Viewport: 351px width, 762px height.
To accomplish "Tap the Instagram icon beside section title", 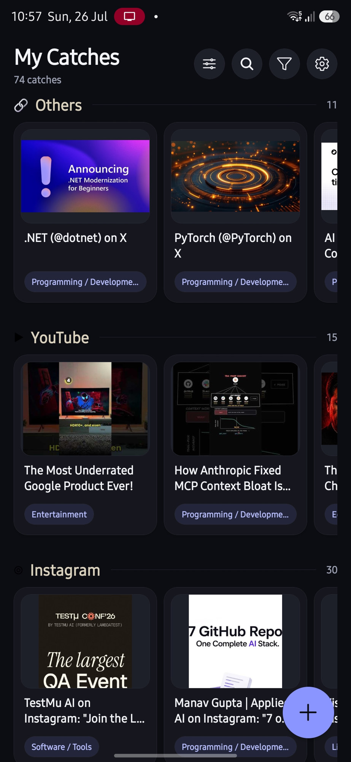I will click(x=18, y=570).
